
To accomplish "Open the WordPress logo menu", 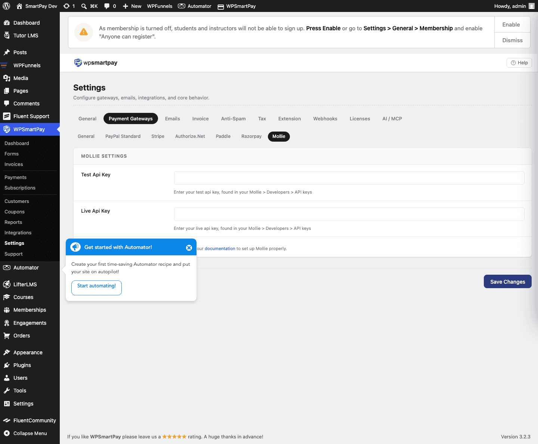I will [6, 6].
